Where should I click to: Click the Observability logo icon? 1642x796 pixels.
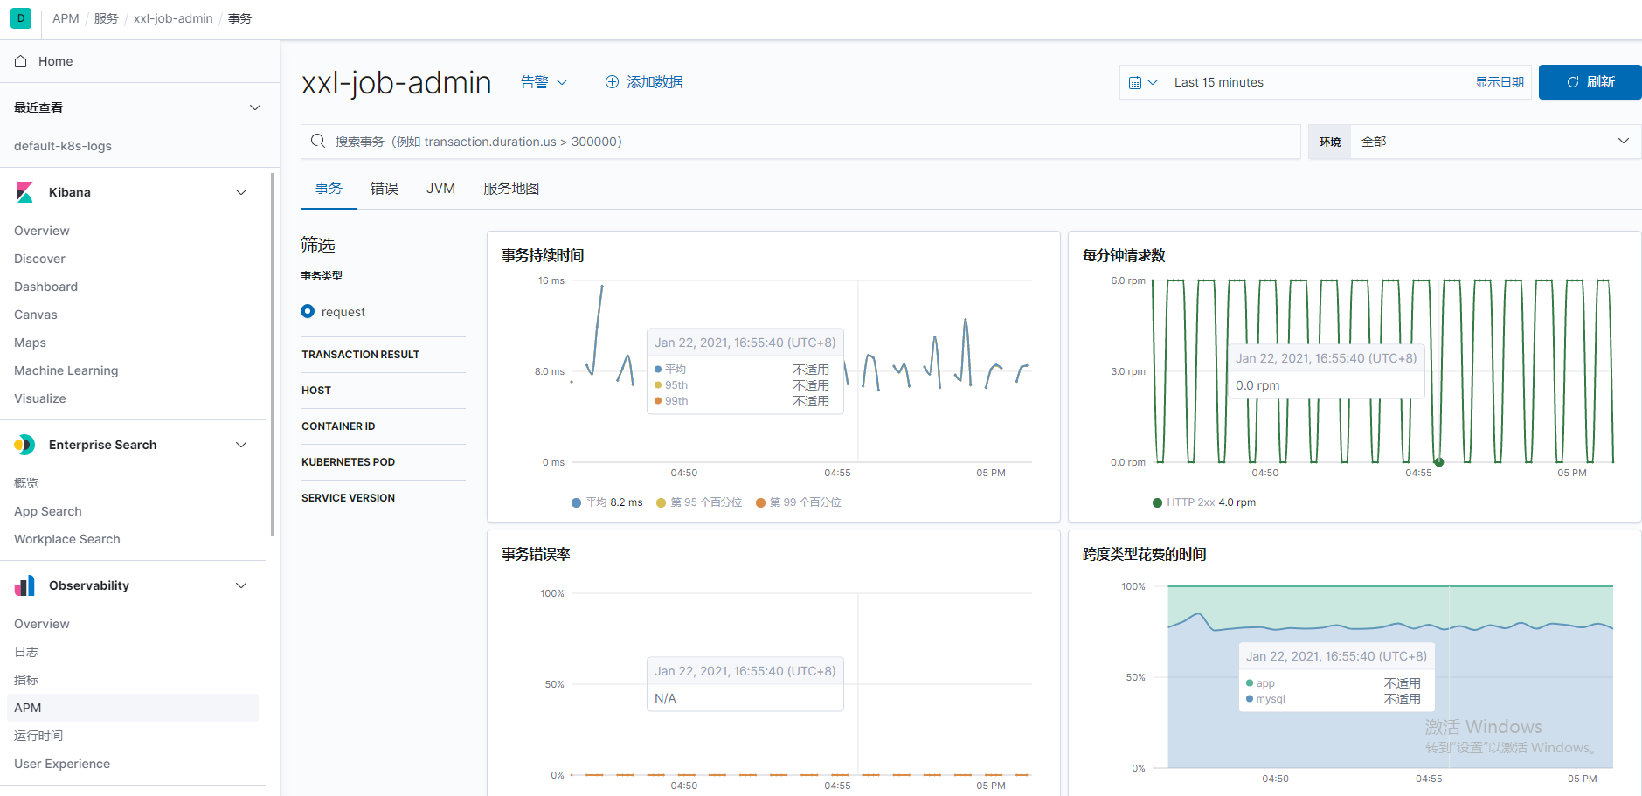pos(24,585)
